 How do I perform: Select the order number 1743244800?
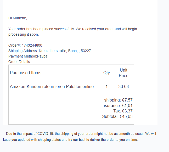coord(32,45)
